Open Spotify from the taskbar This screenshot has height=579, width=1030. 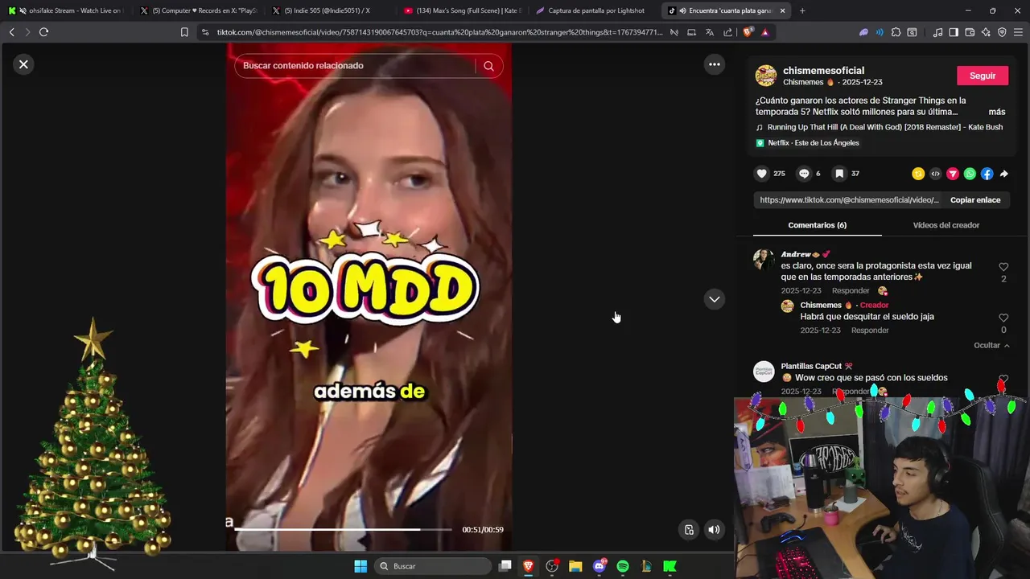click(x=623, y=566)
